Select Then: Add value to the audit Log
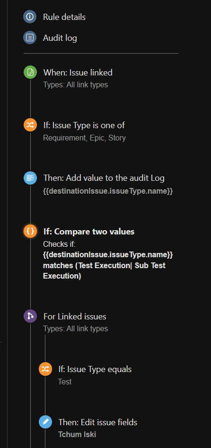 [x=104, y=178]
